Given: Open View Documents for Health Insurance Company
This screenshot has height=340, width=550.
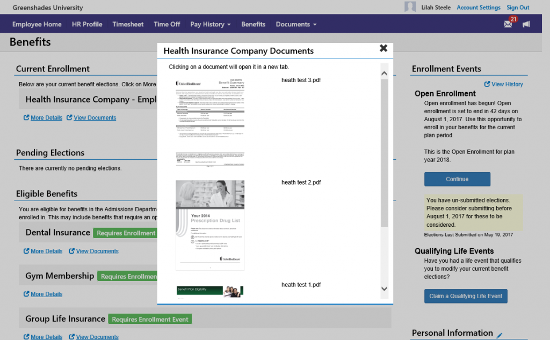Looking at the screenshot, I should click(x=95, y=117).
